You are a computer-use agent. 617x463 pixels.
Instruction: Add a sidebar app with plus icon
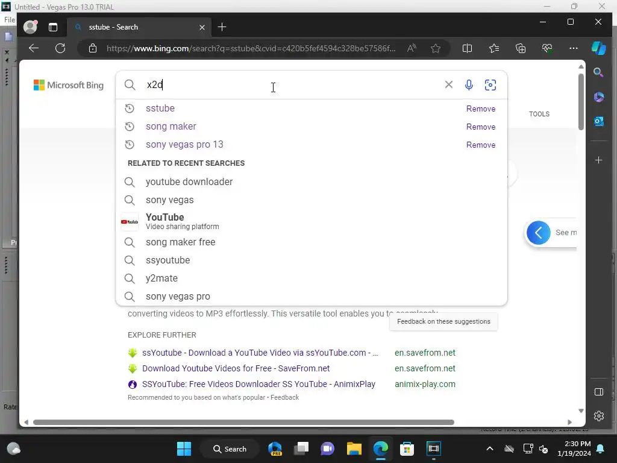(598, 160)
